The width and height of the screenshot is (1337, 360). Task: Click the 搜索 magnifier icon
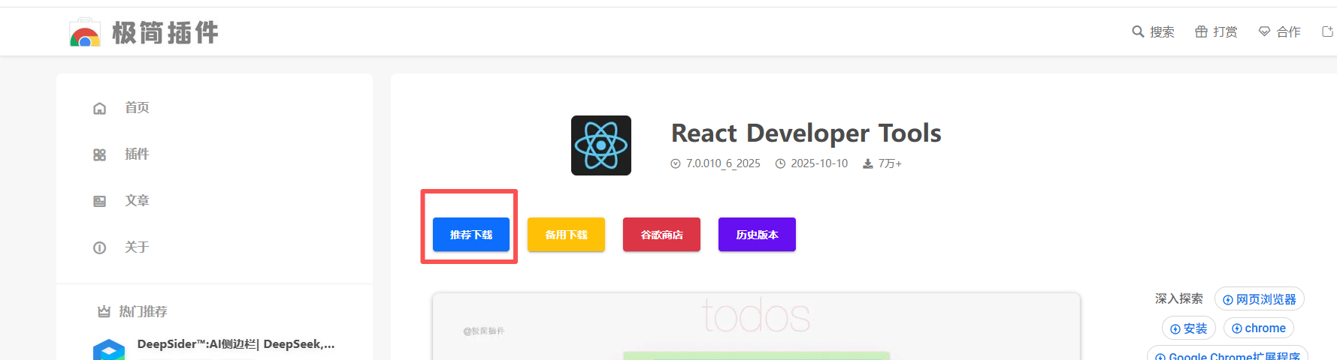(1138, 31)
